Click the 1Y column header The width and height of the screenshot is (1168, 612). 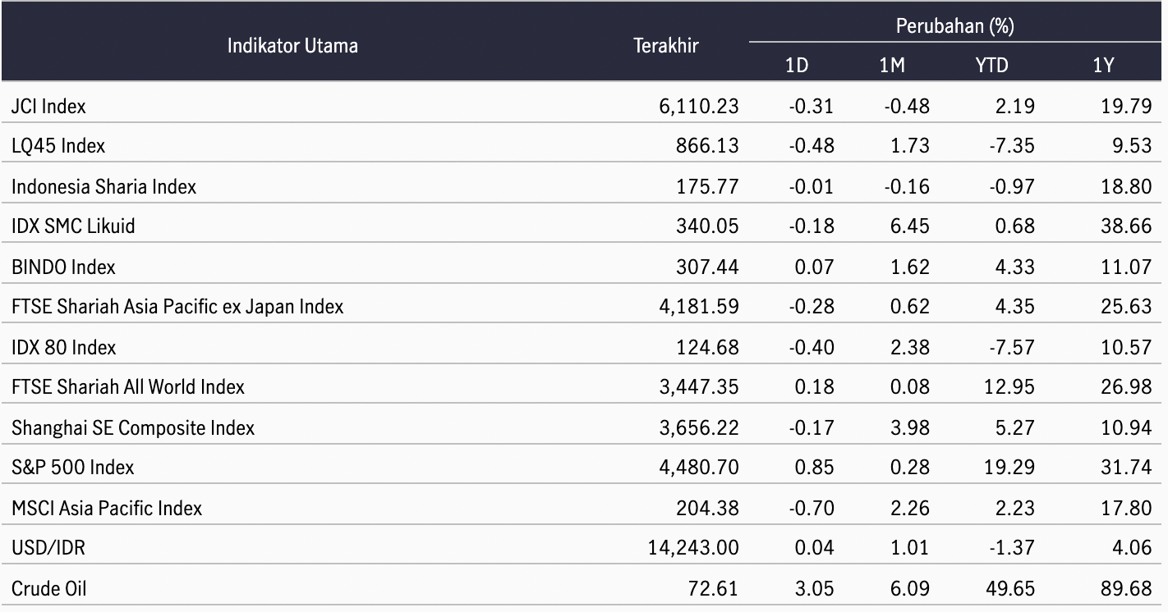[x=1103, y=66]
